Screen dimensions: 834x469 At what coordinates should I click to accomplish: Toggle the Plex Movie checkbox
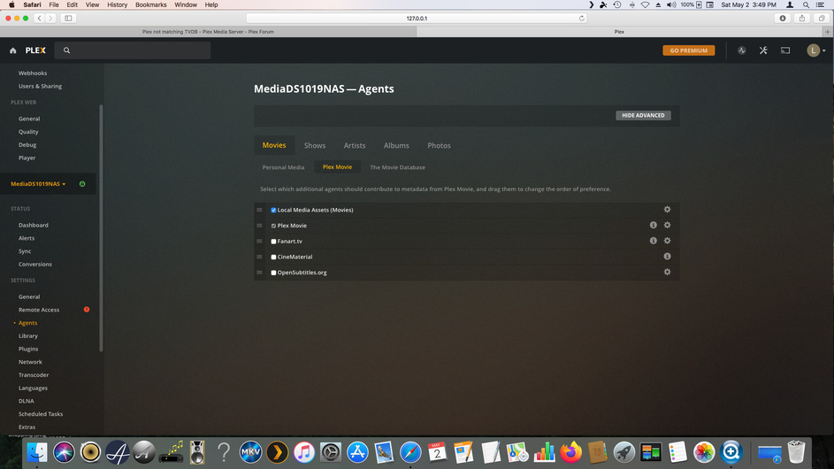point(273,226)
